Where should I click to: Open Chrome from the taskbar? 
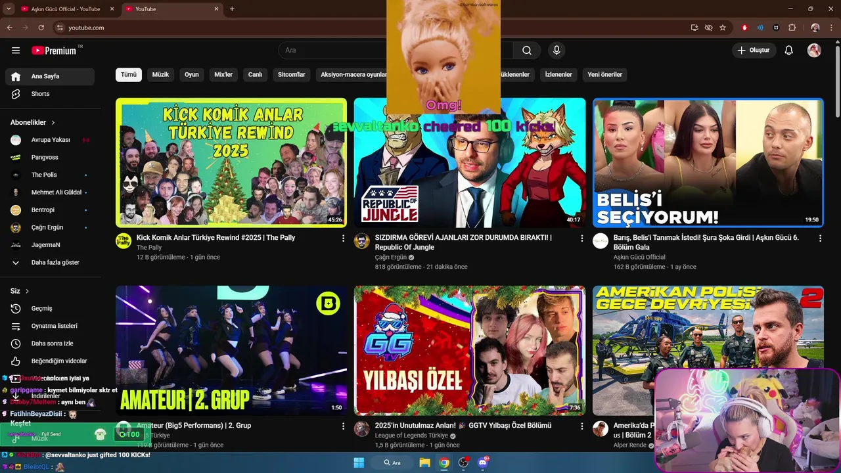click(444, 462)
